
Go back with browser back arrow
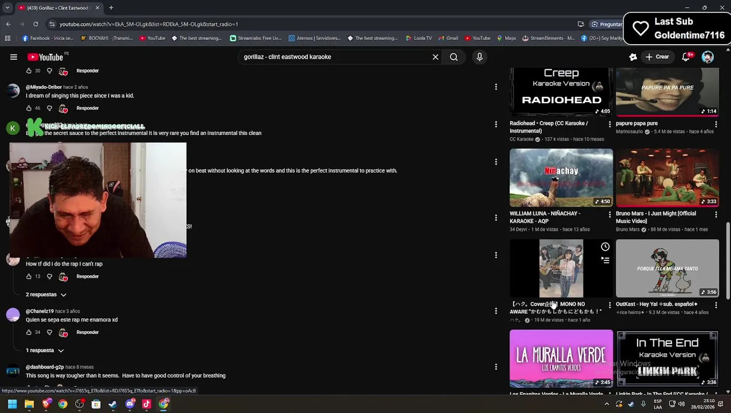click(x=8, y=24)
